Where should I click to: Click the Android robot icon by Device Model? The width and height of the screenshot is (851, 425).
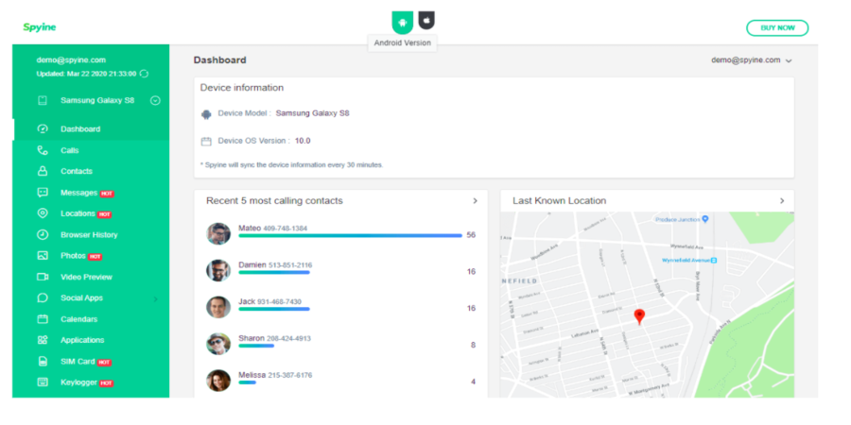pos(206,114)
